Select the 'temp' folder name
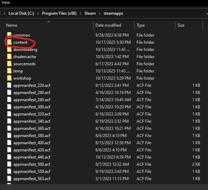 pyautogui.click(x=18, y=71)
